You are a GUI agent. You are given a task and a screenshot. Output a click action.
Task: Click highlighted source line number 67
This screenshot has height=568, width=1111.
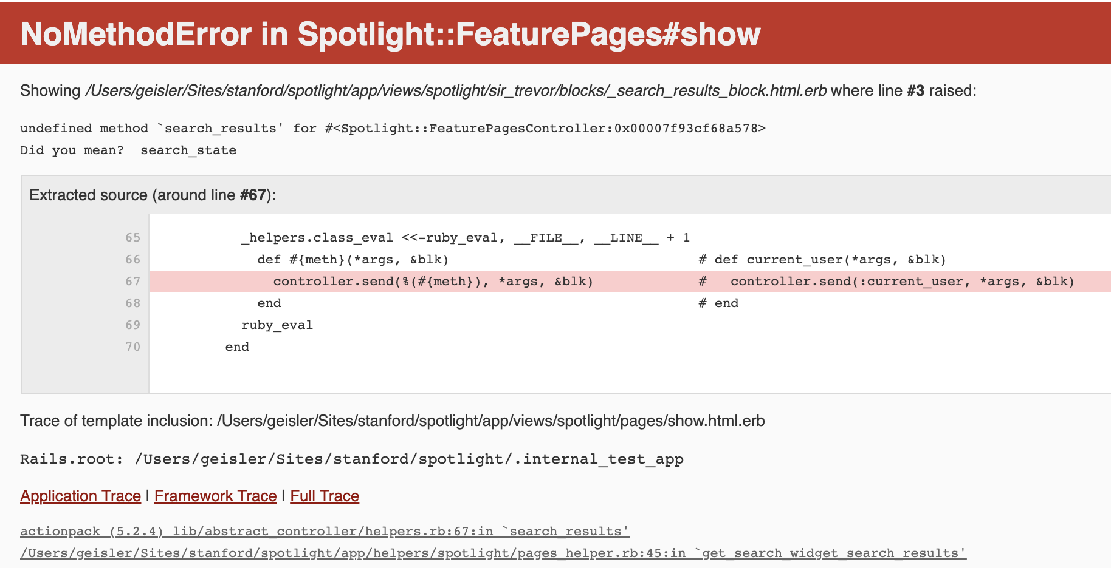[x=133, y=281]
